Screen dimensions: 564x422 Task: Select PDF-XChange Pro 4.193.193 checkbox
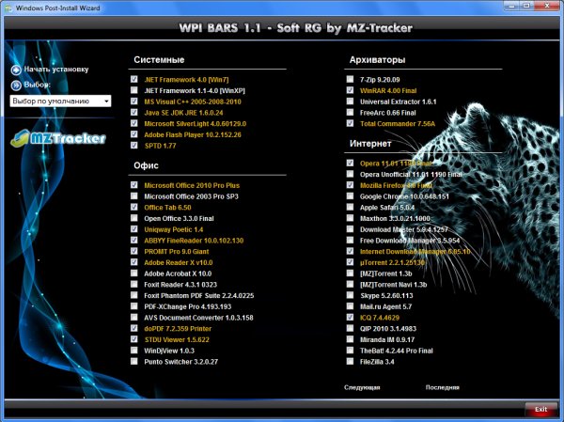click(134, 306)
